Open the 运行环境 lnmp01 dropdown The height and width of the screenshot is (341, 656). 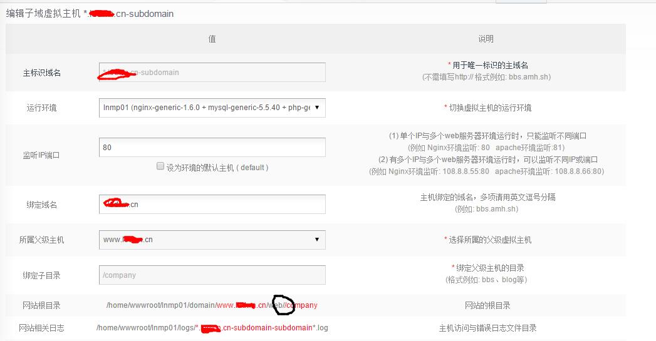[x=212, y=108]
